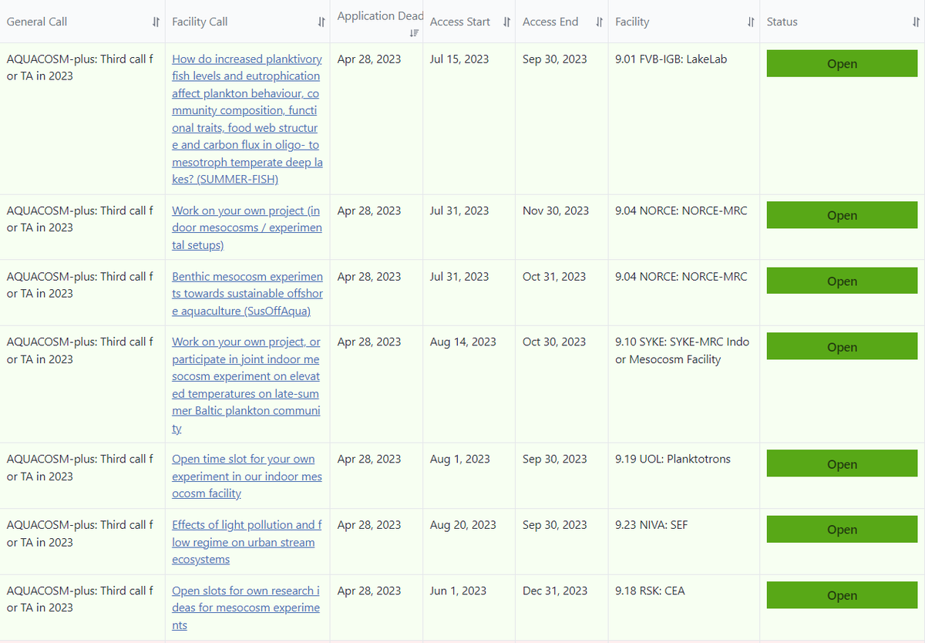Sort by the Facility Call column icon
Screen dimensions: 925x643
coord(321,22)
